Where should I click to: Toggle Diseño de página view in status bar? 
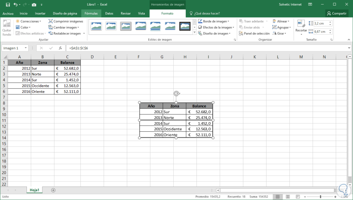point(288,197)
